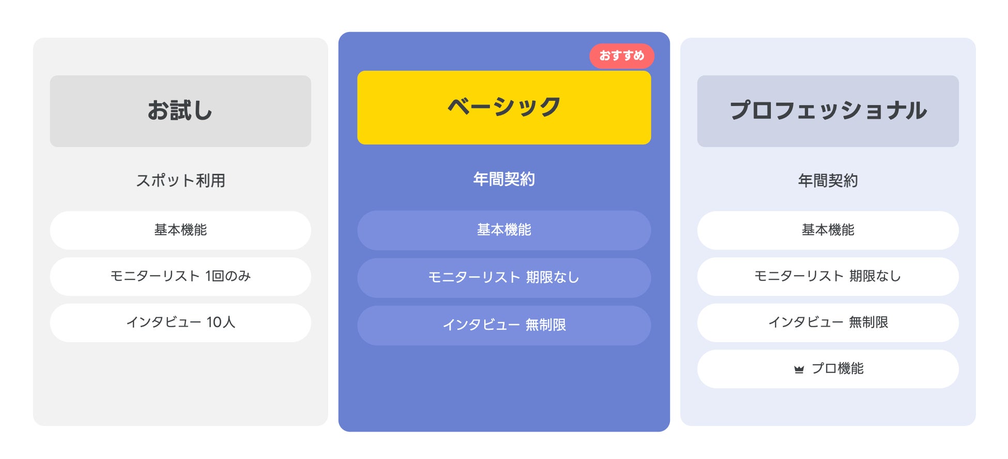Click the モニターリスト 1回のみ feature
The height and width of the screenshot is (459, 1008).
180,277
